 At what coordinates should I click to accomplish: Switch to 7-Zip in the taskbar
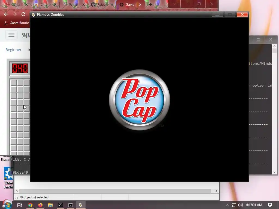pyautogui.click(x=60, y=205)
